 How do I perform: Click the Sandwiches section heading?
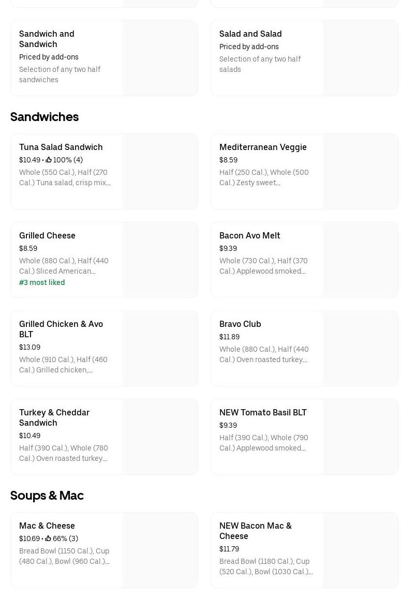[x=44, y=117]
